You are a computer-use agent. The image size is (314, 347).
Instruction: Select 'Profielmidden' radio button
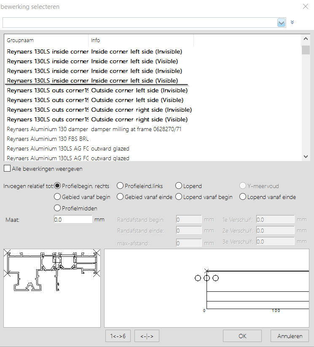coord(57,208)
